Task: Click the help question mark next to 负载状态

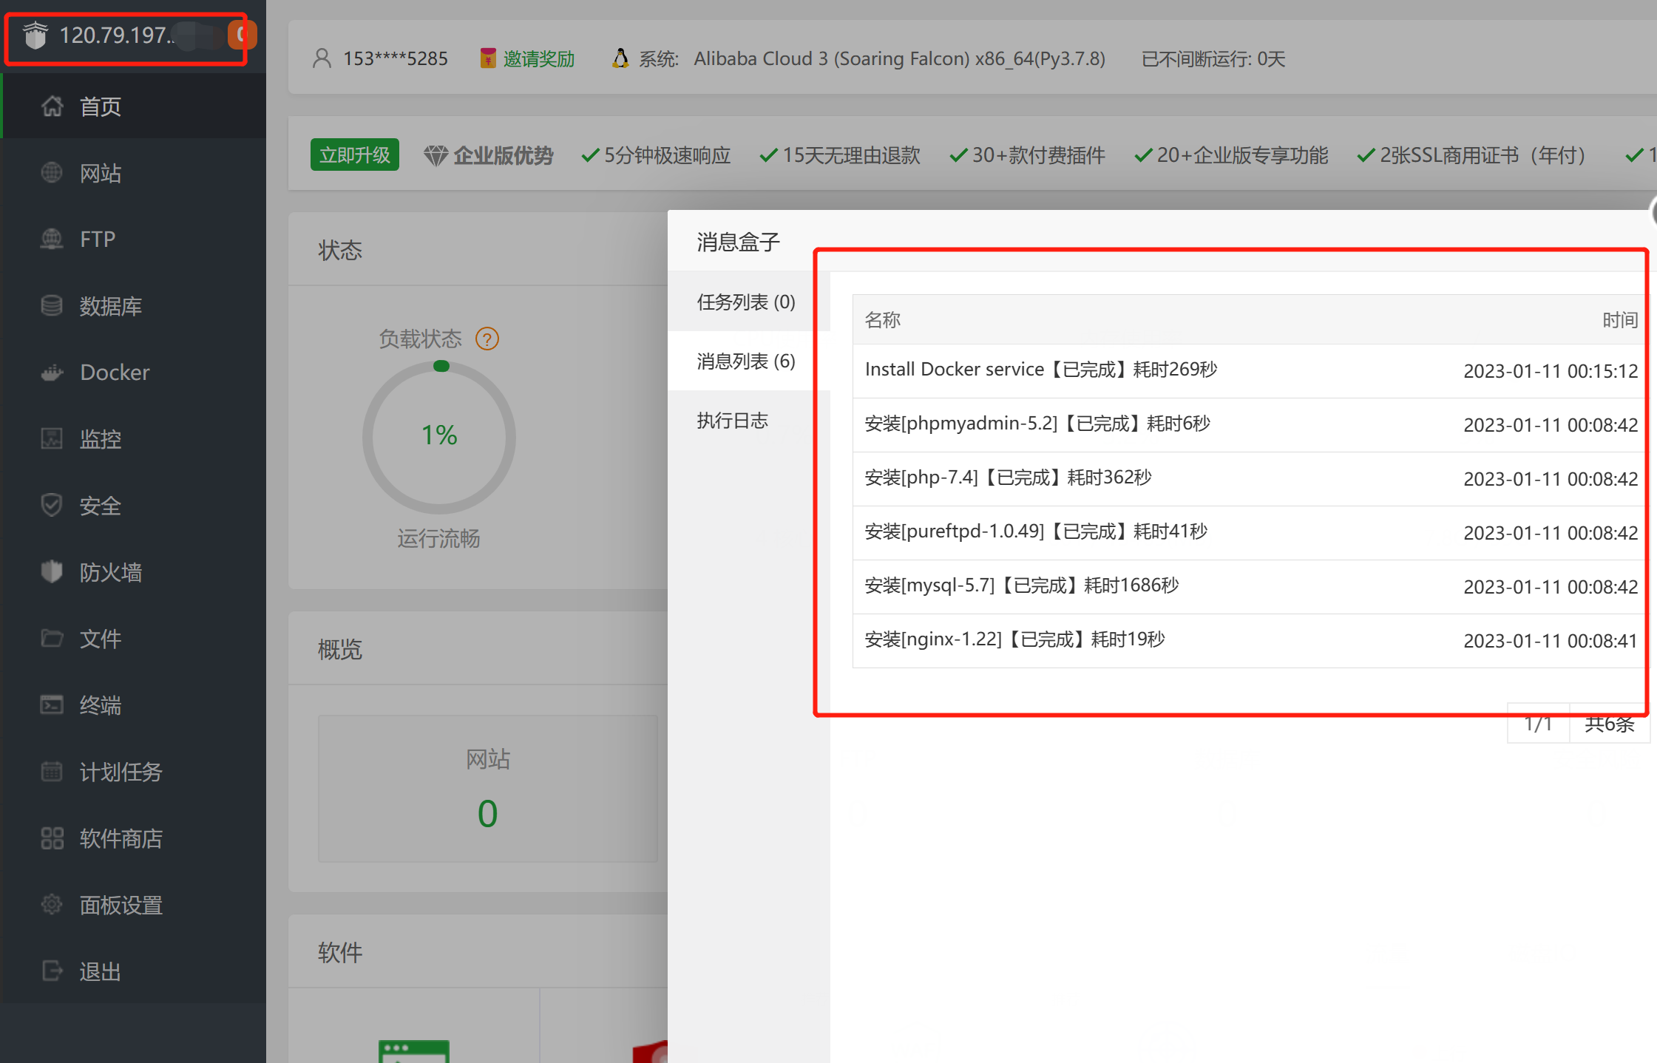Action: coord(487,339)
